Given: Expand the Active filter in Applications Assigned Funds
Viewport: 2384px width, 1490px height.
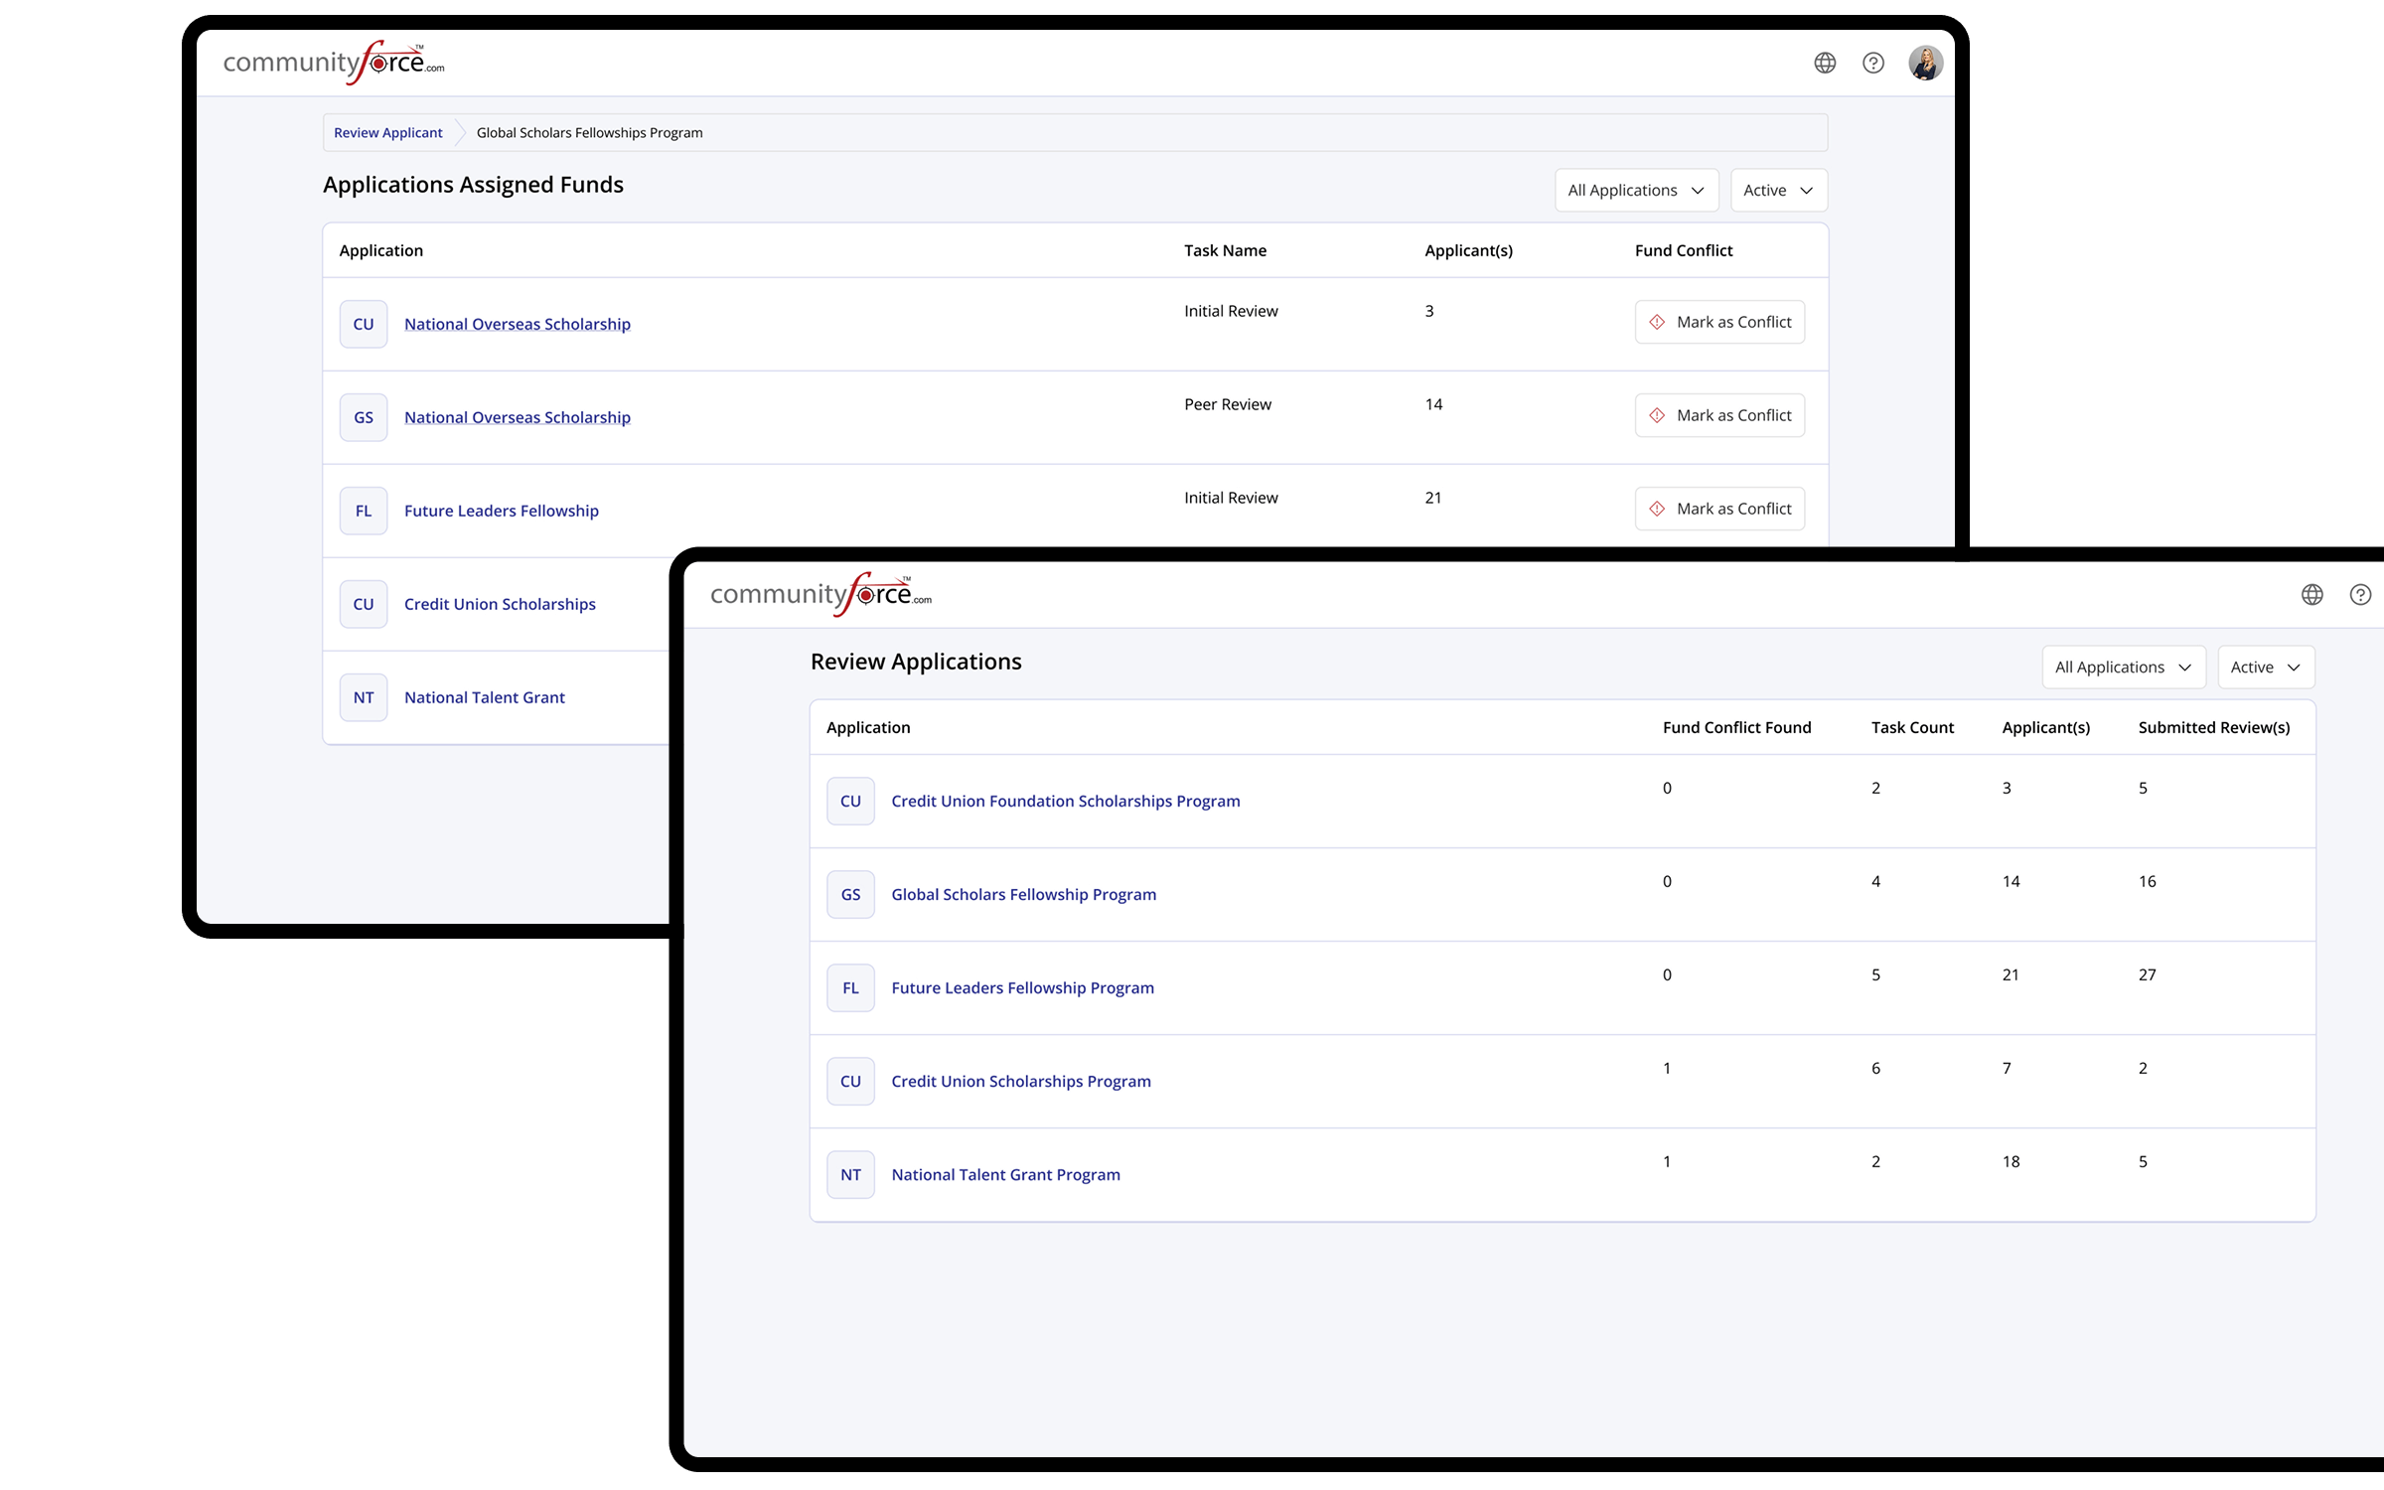Looking at the screenshot, I should 1778,190.
